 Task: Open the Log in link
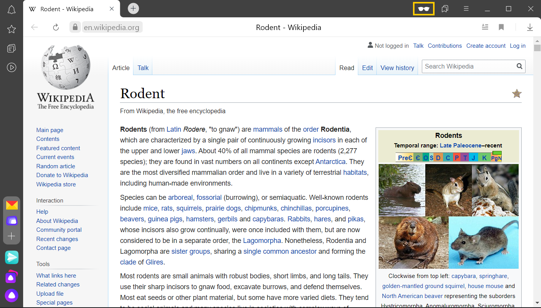point(517,46)
